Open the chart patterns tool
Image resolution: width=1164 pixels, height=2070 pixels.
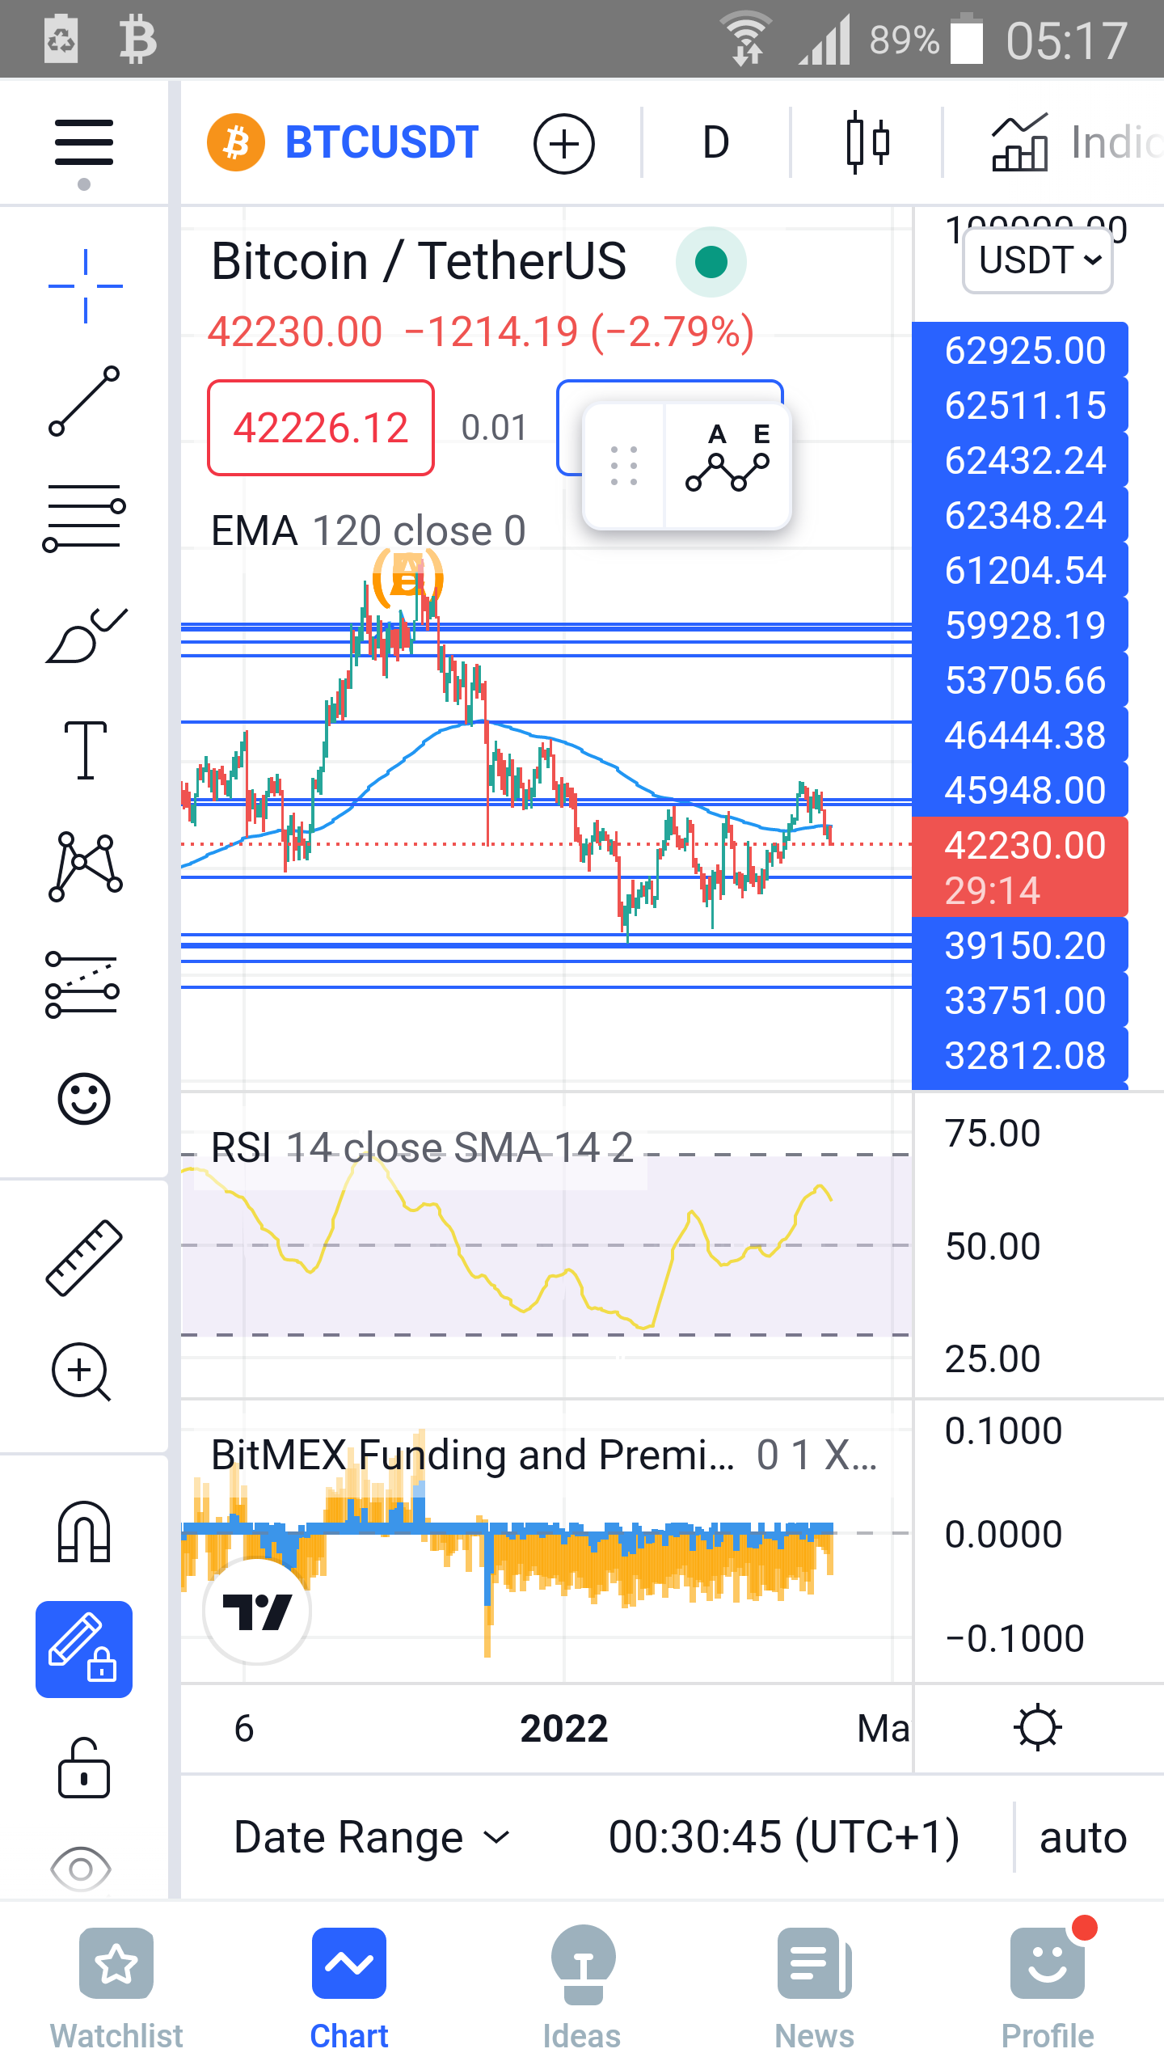pos(85,867)
